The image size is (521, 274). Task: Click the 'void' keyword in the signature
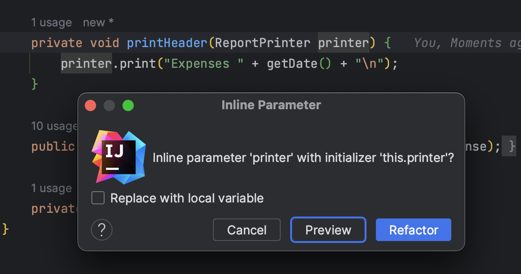point(104,43)
